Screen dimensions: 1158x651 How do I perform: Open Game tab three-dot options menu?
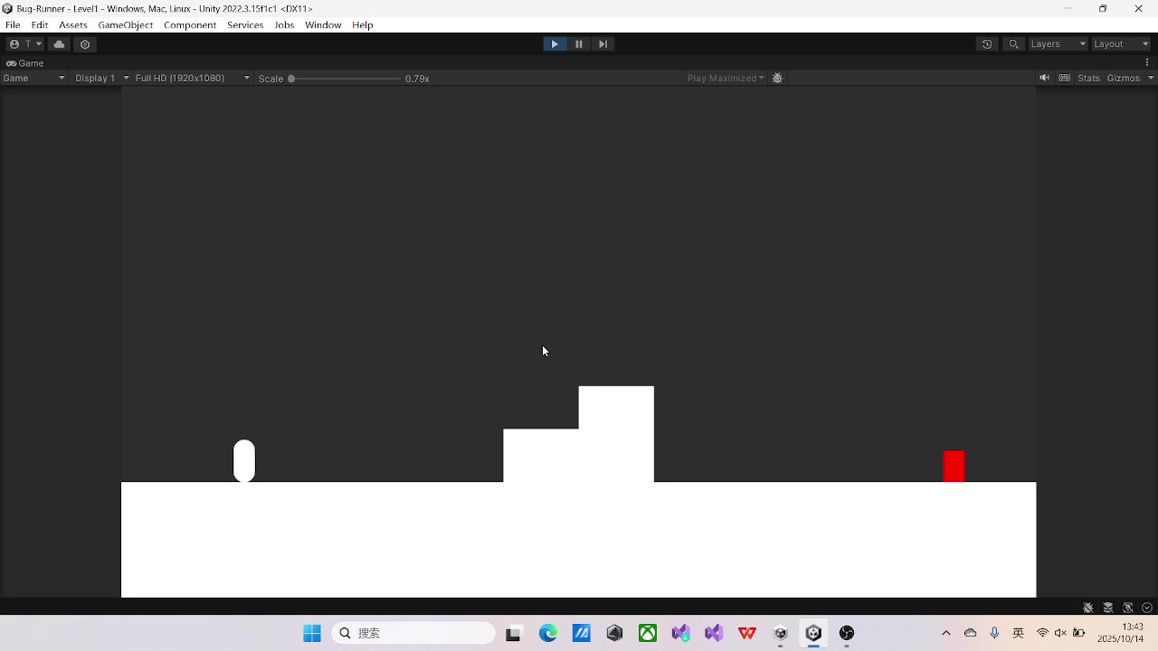click(1147, 63)
